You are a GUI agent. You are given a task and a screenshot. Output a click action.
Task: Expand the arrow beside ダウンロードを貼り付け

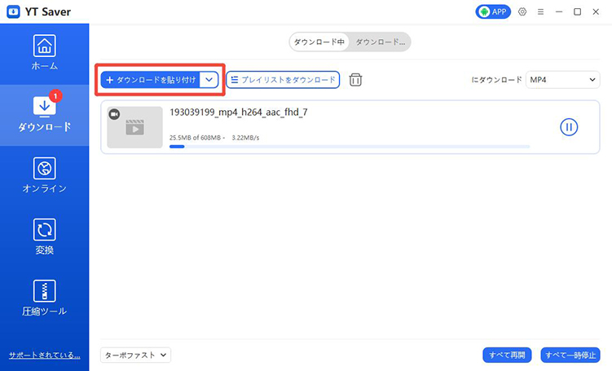pyautogui.click(x=209, y=80)
